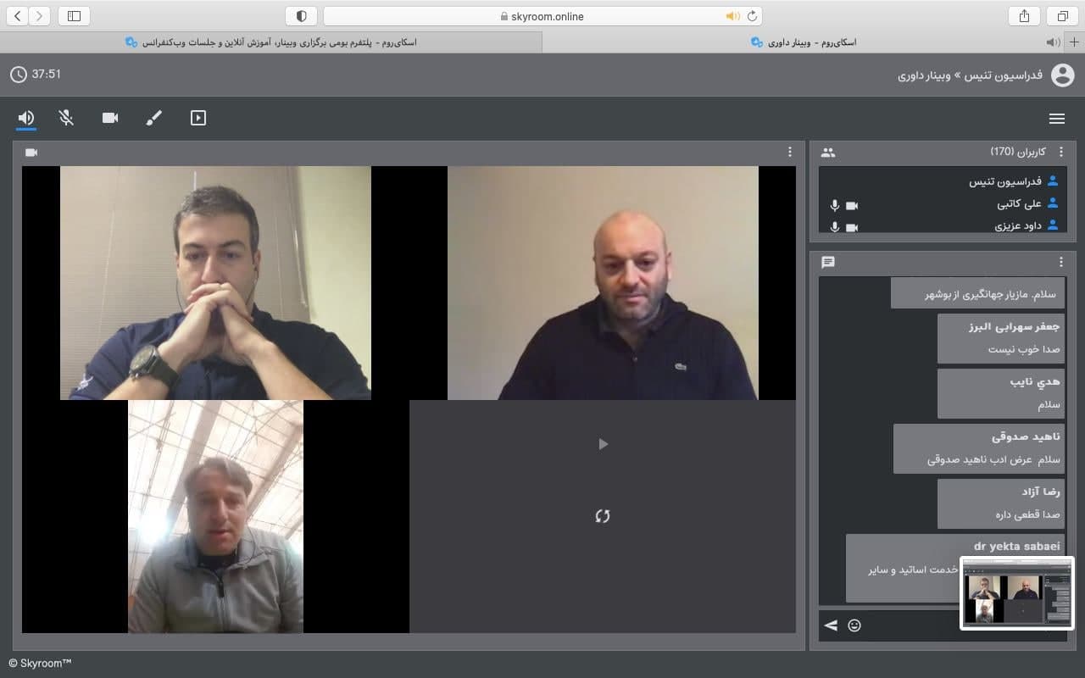Screen dimensions: 1085x678
Task: Go back in the browser
Action: pos(19,16)
